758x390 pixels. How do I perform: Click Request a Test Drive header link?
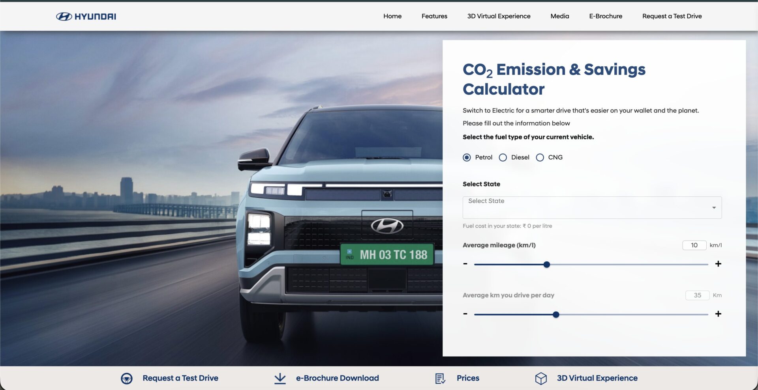(x=672, y=16)
